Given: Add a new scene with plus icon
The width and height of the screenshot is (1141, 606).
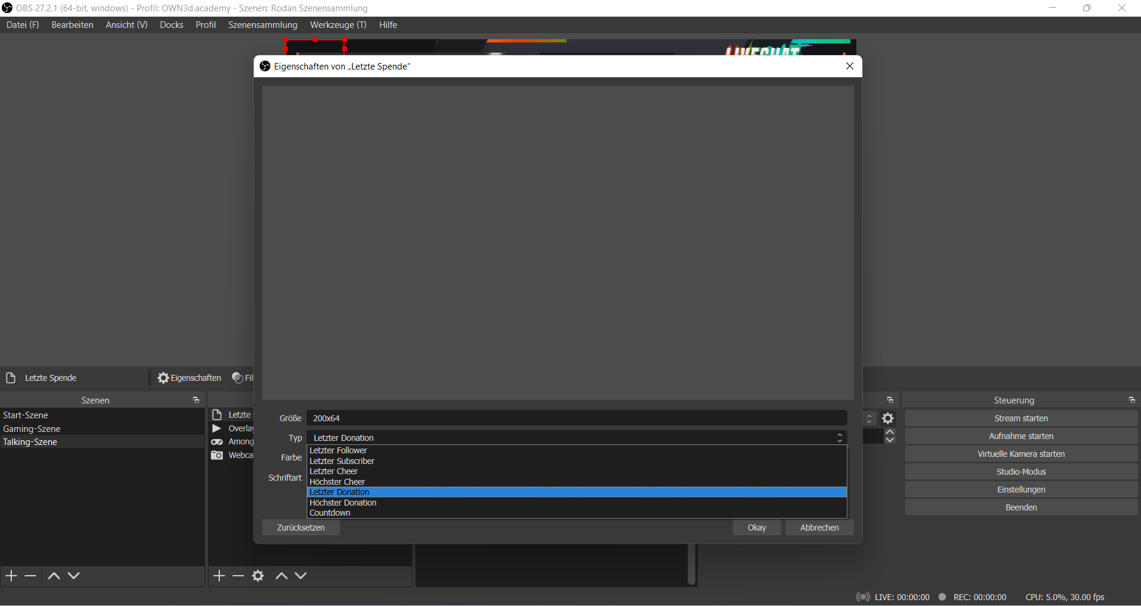Looking at the screenshot, I should [11, 576].
